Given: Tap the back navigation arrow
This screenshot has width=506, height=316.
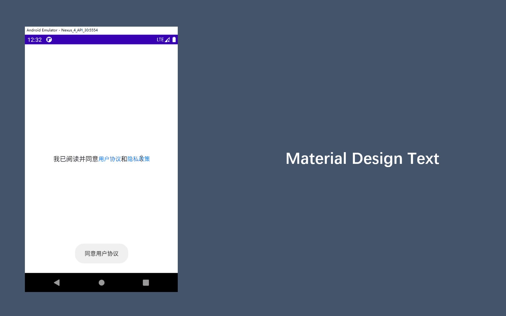Looking at the screenshot, I should [x=57, y=282].
